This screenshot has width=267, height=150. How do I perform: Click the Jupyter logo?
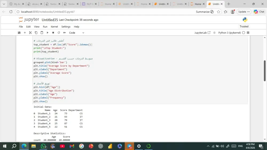(29, 19)
